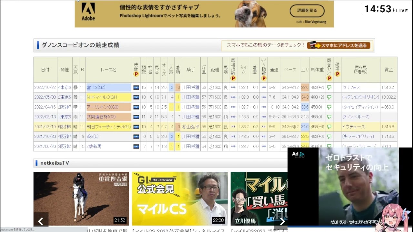Click the 上り column header
The height and width of the screenshot is (232, 413).
(x=305, y=70)
